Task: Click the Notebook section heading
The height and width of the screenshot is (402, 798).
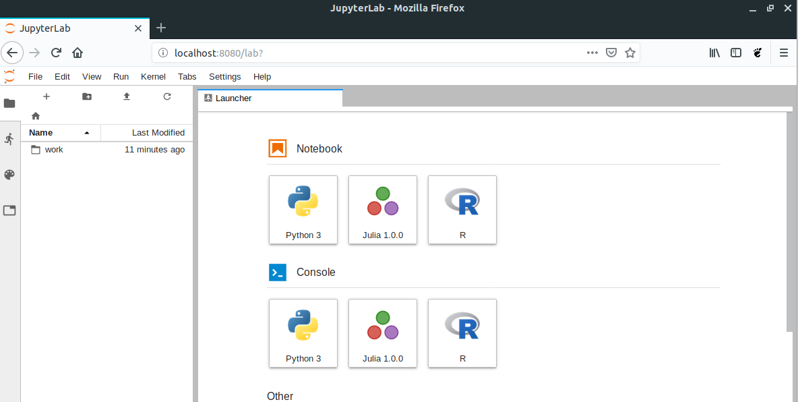Action: coord(319,149)
